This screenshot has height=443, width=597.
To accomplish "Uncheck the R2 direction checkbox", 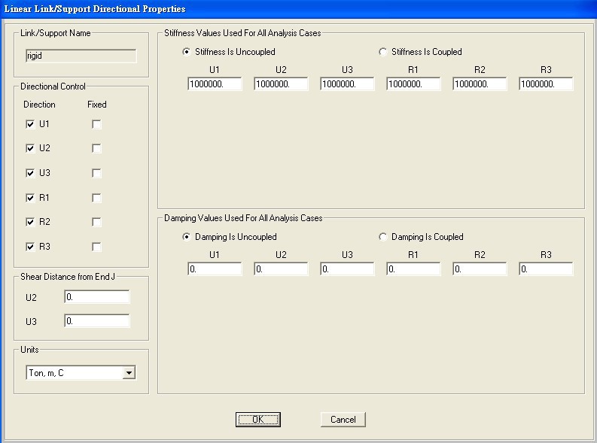I will pyautogui.click(x=30, y=222).
